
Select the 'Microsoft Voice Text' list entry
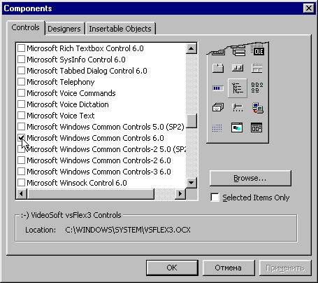[x=61, y=116]
